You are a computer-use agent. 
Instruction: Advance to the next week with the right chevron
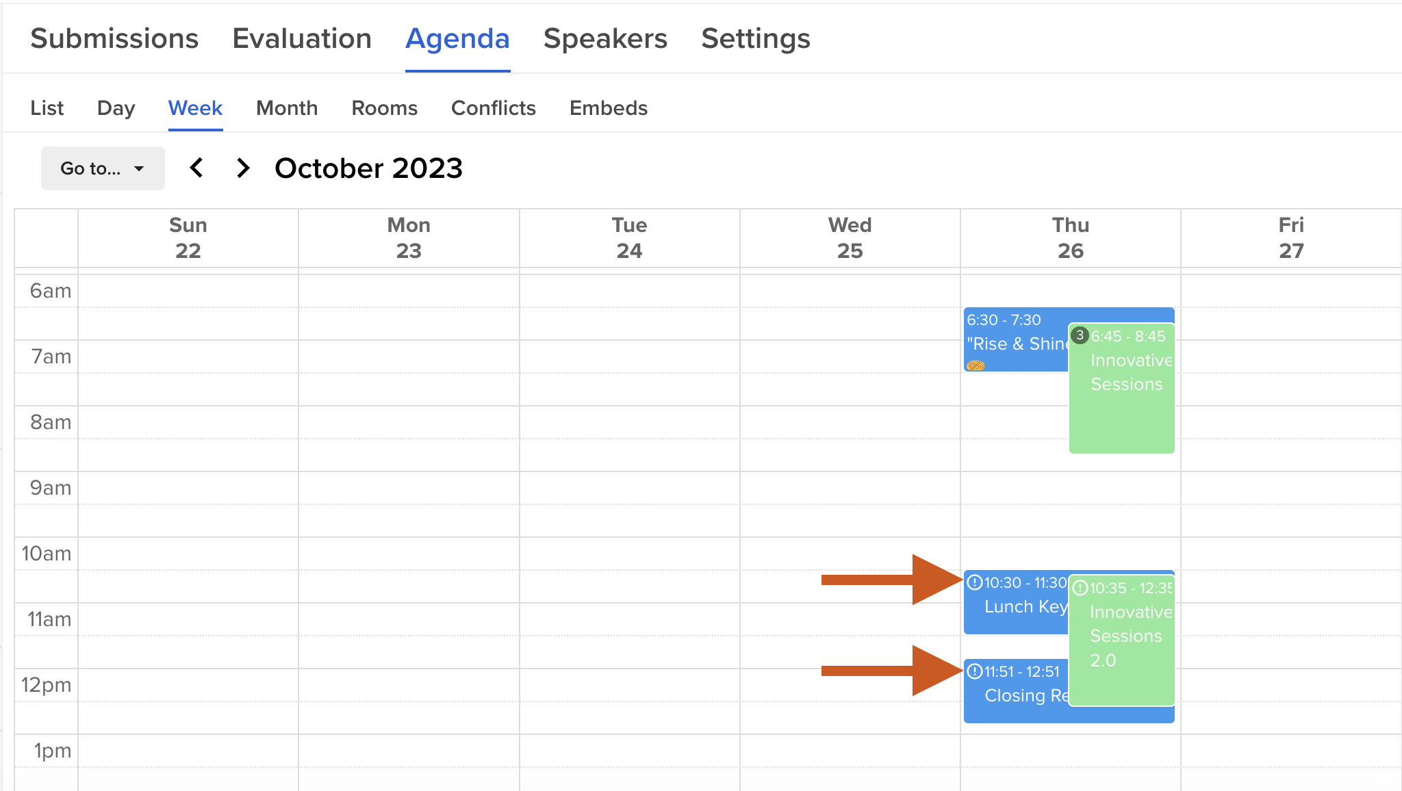coord(243,168)
